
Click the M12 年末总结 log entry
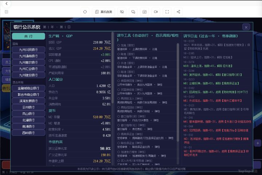click(x=217, y=47)
